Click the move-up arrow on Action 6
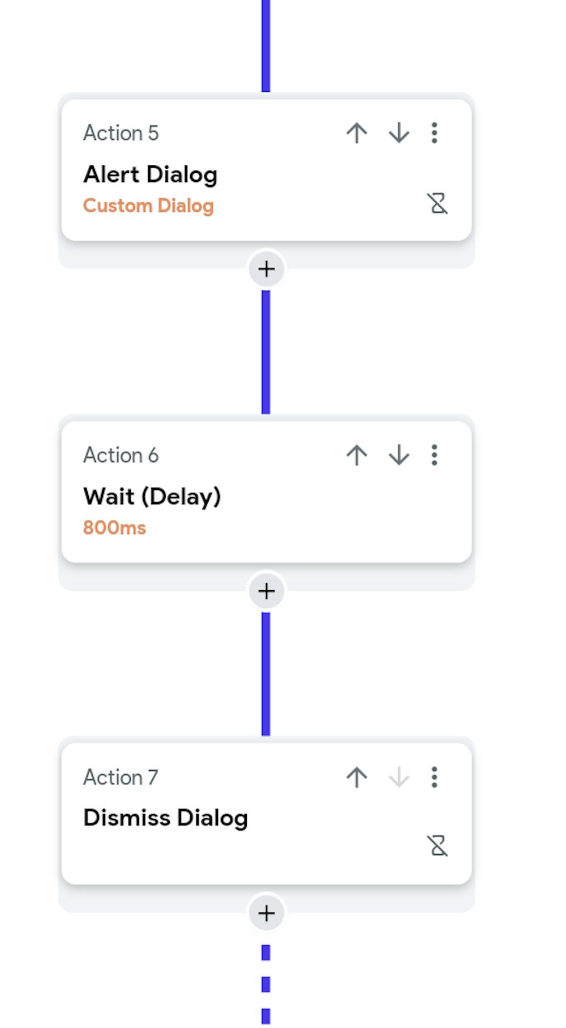 point(356,455)
